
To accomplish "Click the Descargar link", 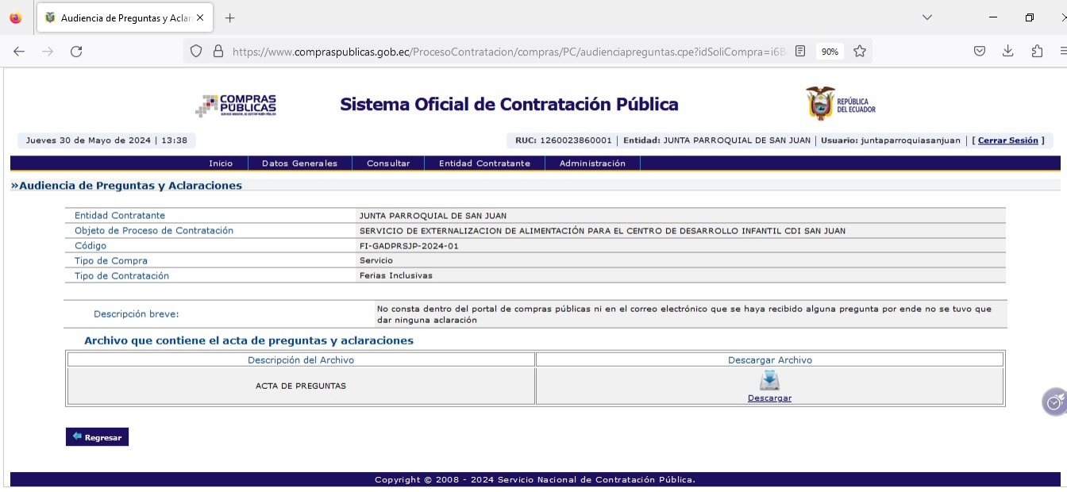I will click(x=769, y=398).
